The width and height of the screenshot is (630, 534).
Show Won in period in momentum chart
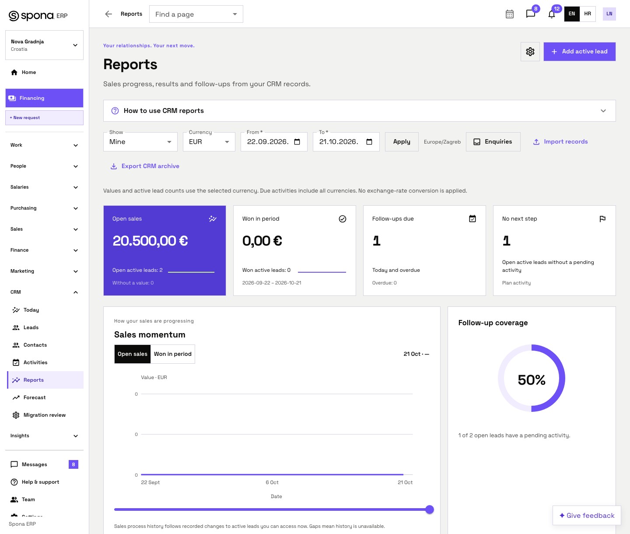[x=173, y=354]
